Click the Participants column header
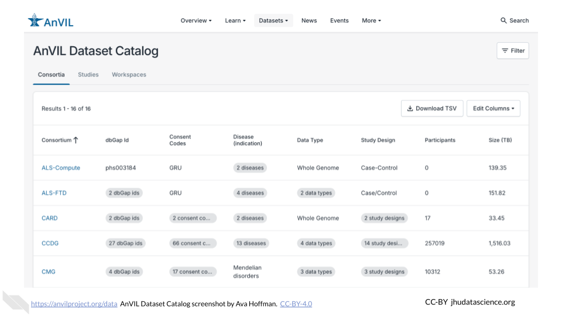Image resolution: width=562 pixels, height=316 pixels. coord(440,140)
